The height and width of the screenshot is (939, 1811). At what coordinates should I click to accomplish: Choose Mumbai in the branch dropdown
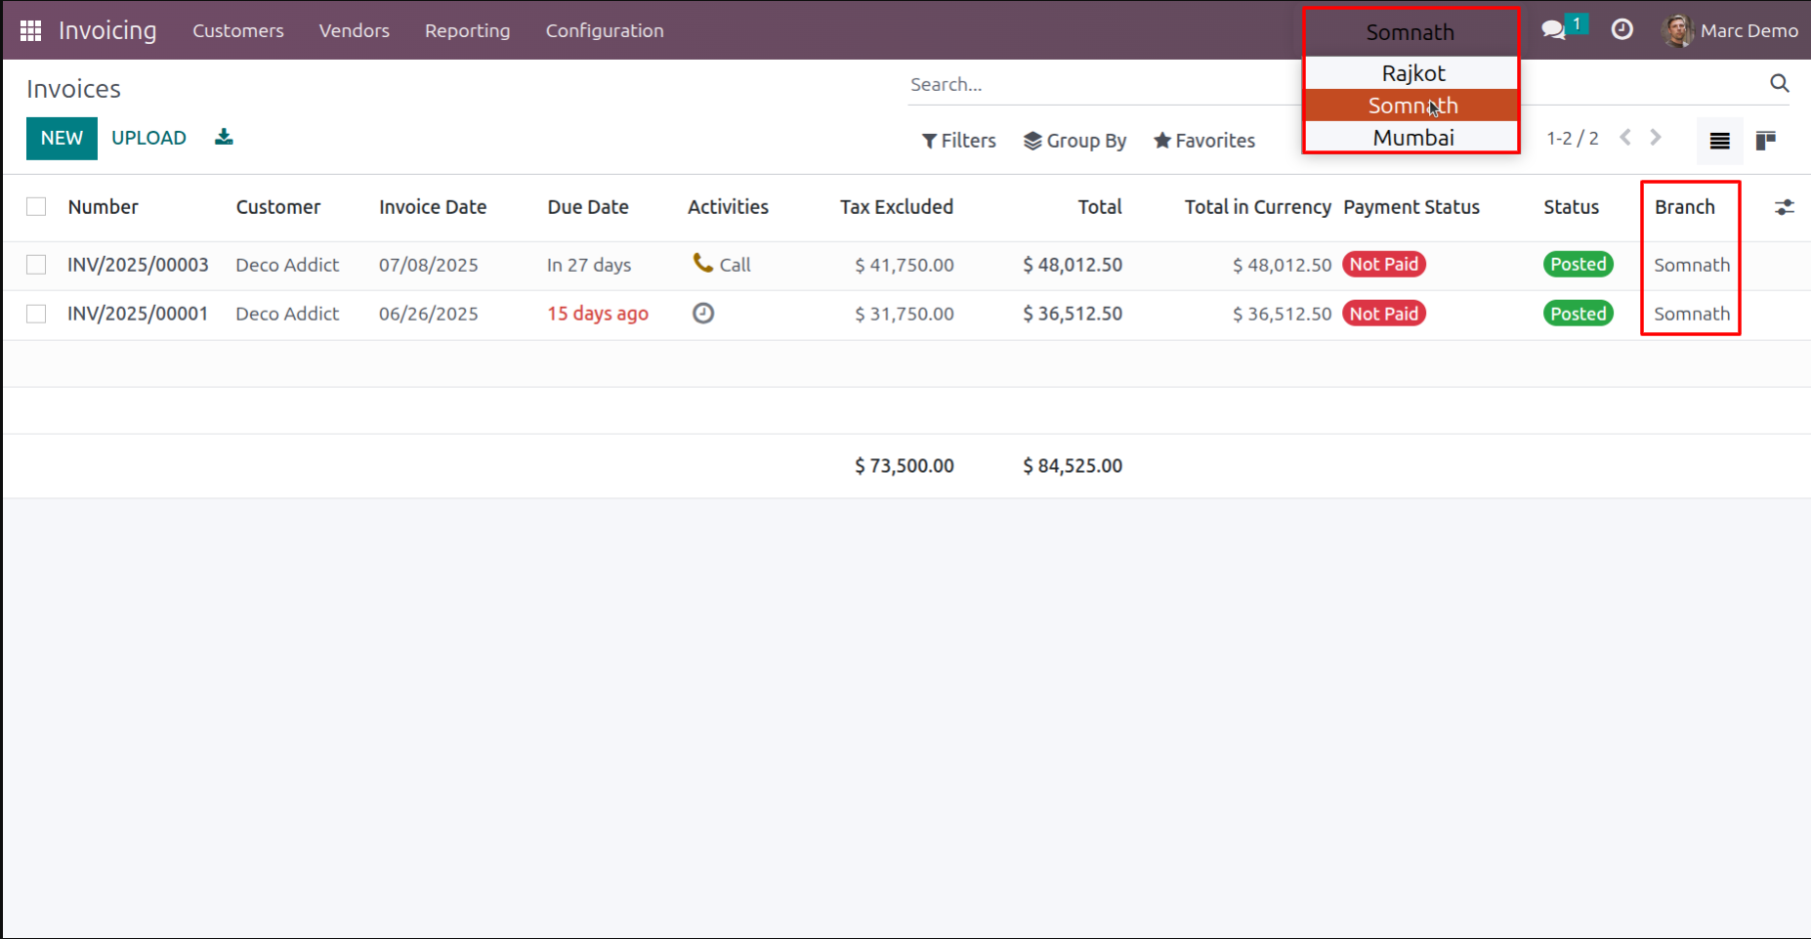click(x=1412, y=138)
